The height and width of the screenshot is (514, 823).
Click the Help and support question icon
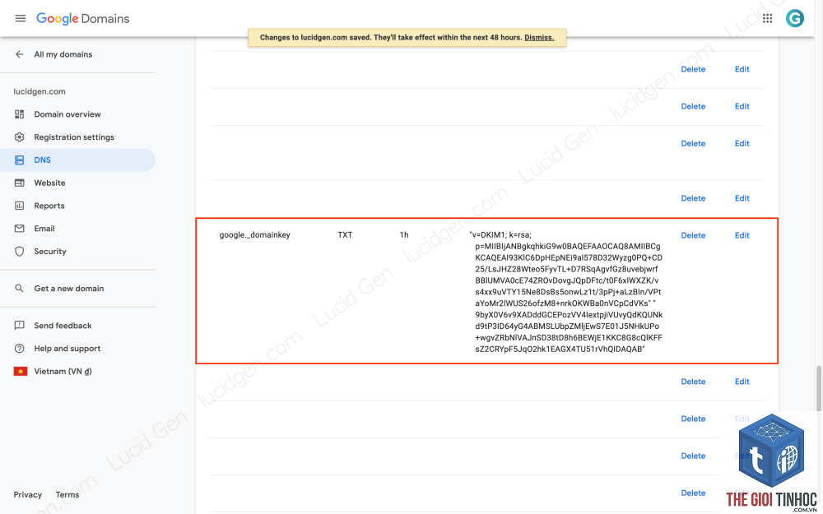pos(20,348)
